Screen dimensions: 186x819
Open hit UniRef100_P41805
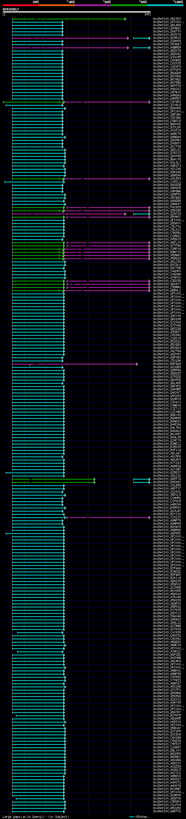pyautogui.click(x=167, y=207)
